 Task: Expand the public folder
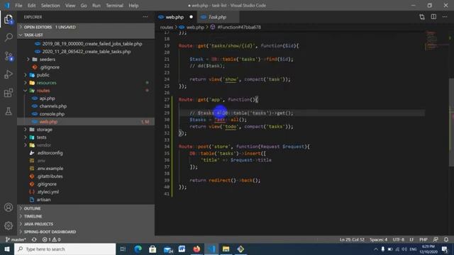(x=43, y=75)
